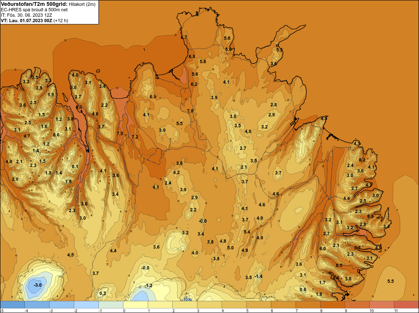Click the legend color between -5 and -4
Screen dimensions: 419x313
pos(12,305)
